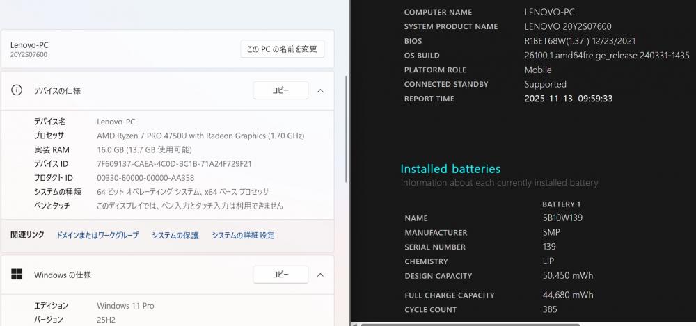Viewport: 696px width, 326px height.
Task: Open the system protection link
Action: pos(175,236)
